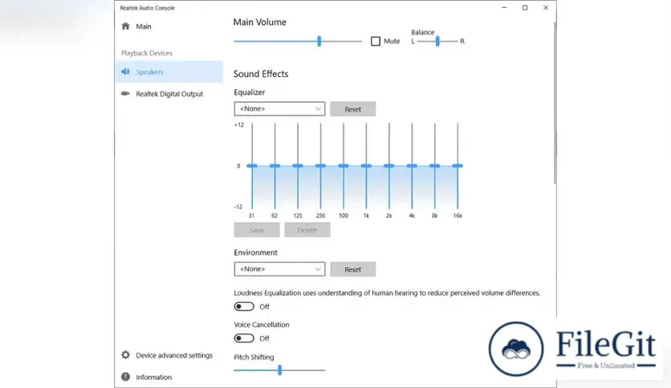Tick the Mute checkbox
The width and height of the screenshot is (671, 388).
(376, 41)
